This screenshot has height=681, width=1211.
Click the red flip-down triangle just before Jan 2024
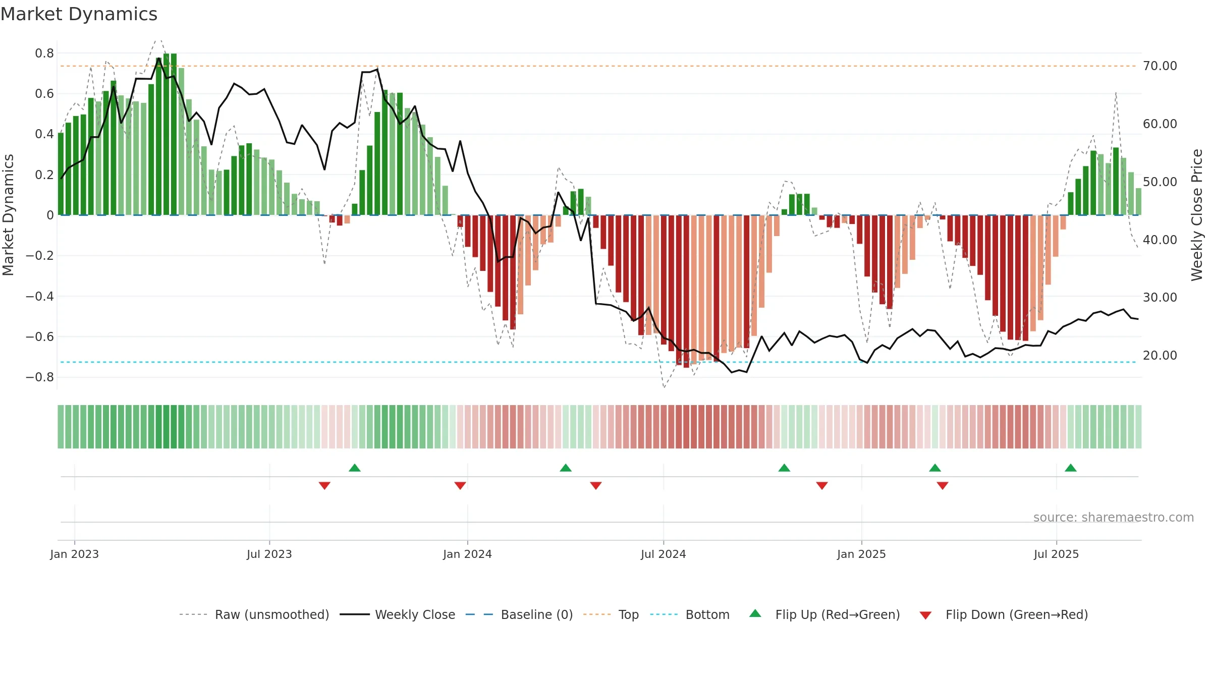pyautogui.click(x=460, y=485)
